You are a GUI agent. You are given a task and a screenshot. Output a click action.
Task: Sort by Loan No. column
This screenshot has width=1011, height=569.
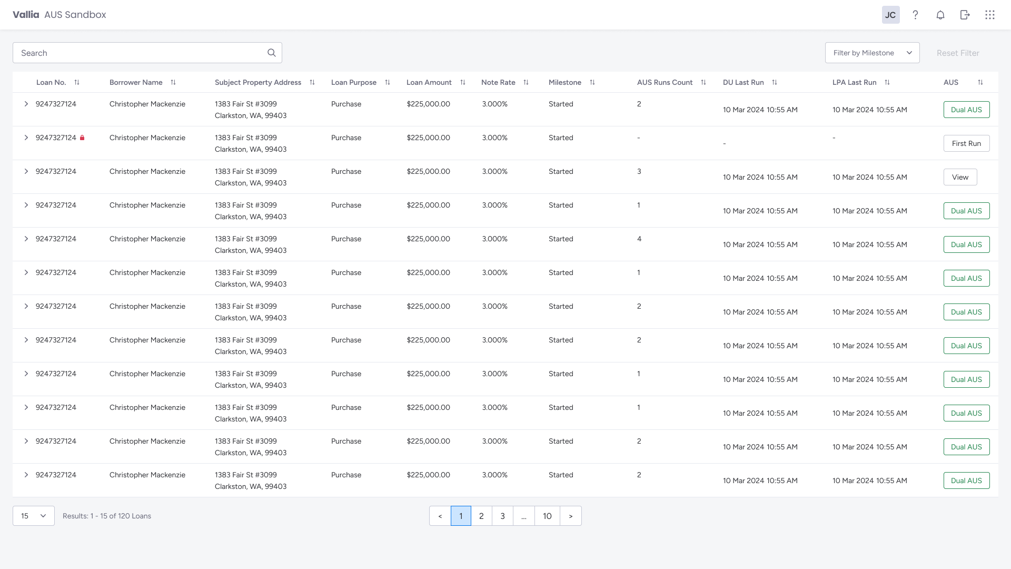click(77, 82)
